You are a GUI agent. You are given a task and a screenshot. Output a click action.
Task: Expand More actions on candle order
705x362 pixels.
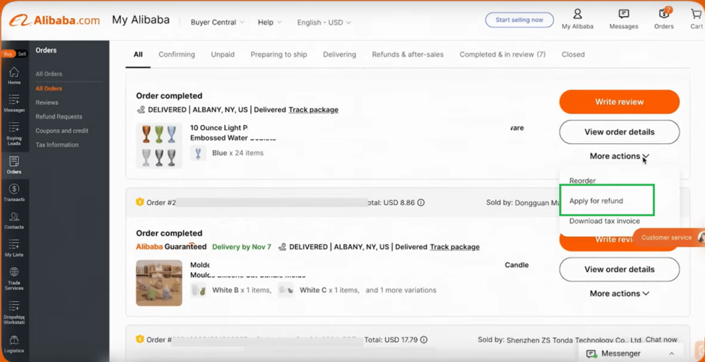click(x=620, y=293)
